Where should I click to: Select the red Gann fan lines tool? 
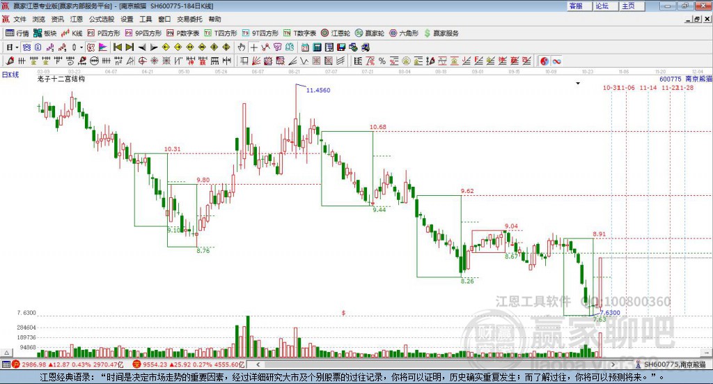click(x=256, y=61)
